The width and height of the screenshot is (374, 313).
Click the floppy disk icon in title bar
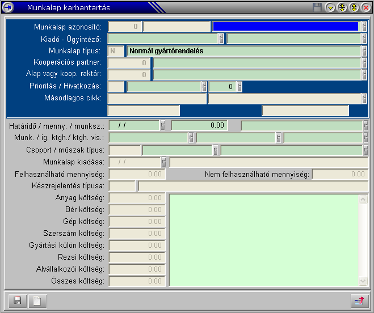click(317, 7)
